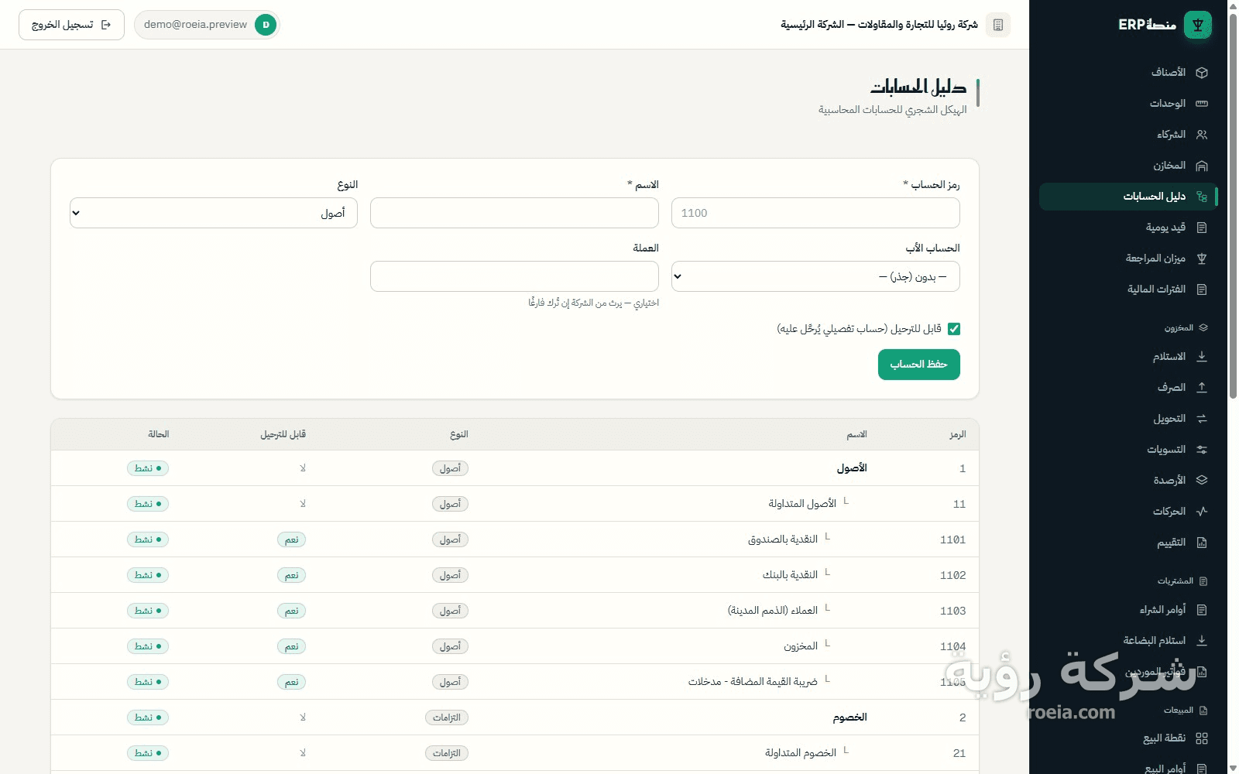Click the الأصول المتداولة account row name
The height and width of the screenshot is (774, 1239).
click(802, 504)
